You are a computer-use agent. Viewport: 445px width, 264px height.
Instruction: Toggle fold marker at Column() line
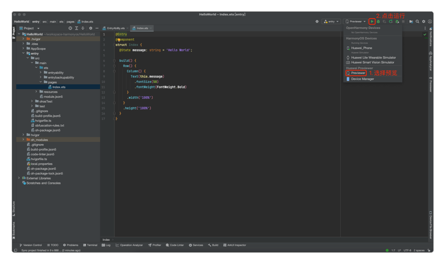tap(115, 71)
